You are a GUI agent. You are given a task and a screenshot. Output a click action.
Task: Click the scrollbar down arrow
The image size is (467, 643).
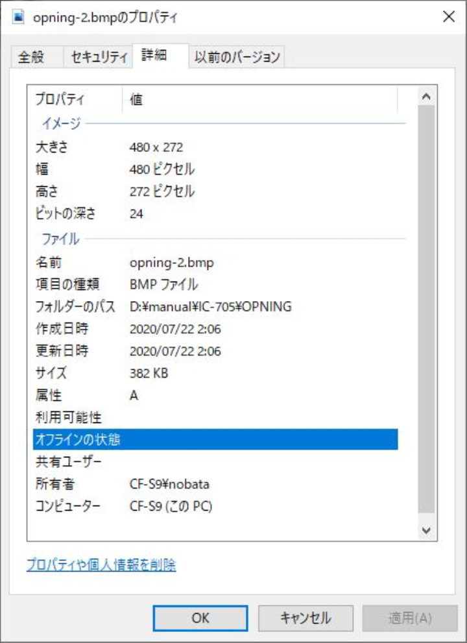[426, 530]
